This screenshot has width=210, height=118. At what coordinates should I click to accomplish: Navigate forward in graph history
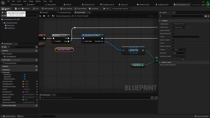click(x=48, y=16)
